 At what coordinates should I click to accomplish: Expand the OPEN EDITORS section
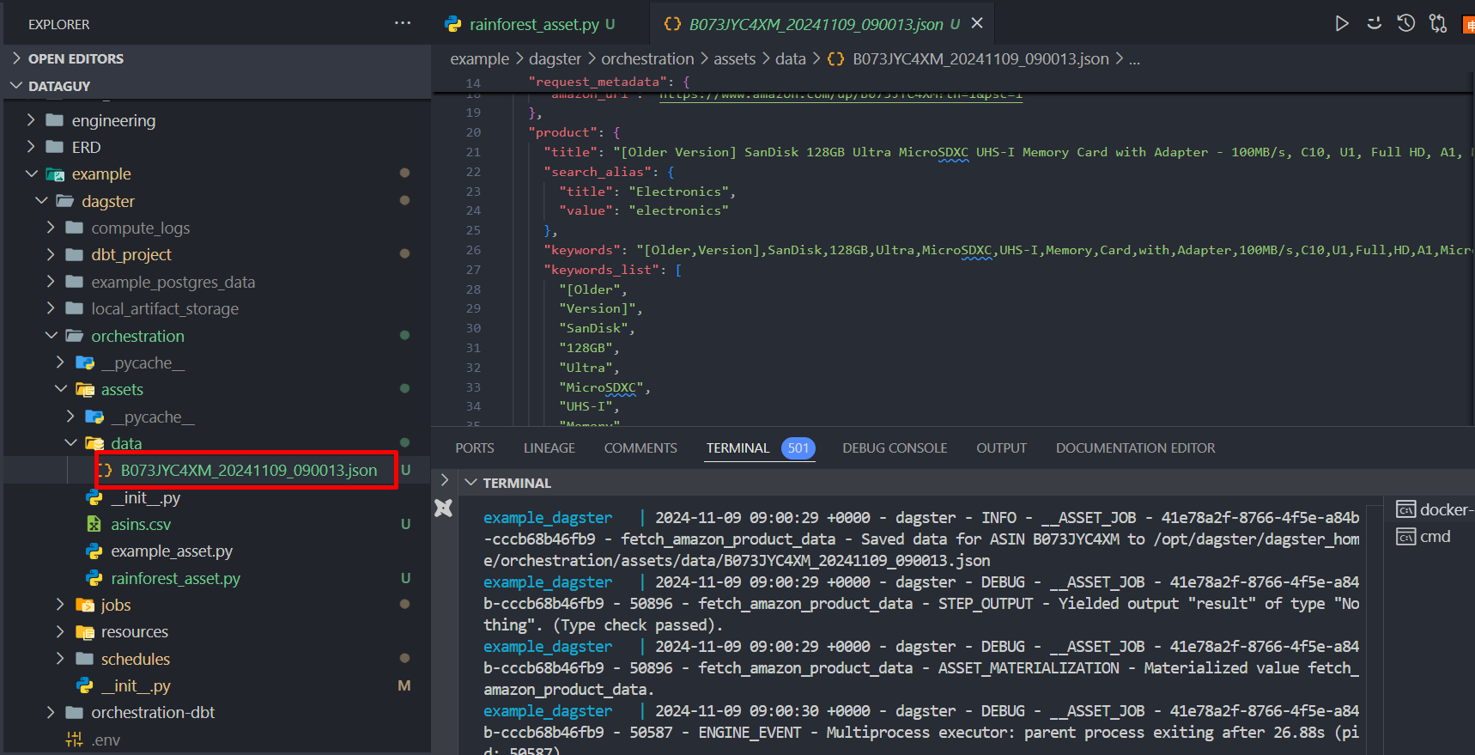tap(76, 58)
